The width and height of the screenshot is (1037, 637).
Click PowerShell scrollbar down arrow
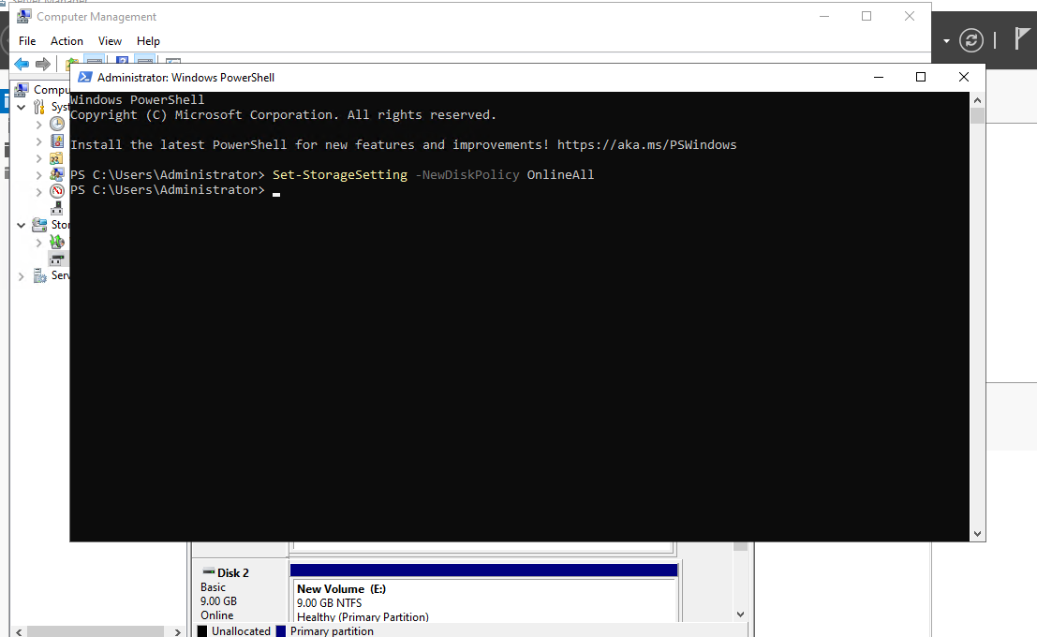pyautogui.click(x=977, y=534)
